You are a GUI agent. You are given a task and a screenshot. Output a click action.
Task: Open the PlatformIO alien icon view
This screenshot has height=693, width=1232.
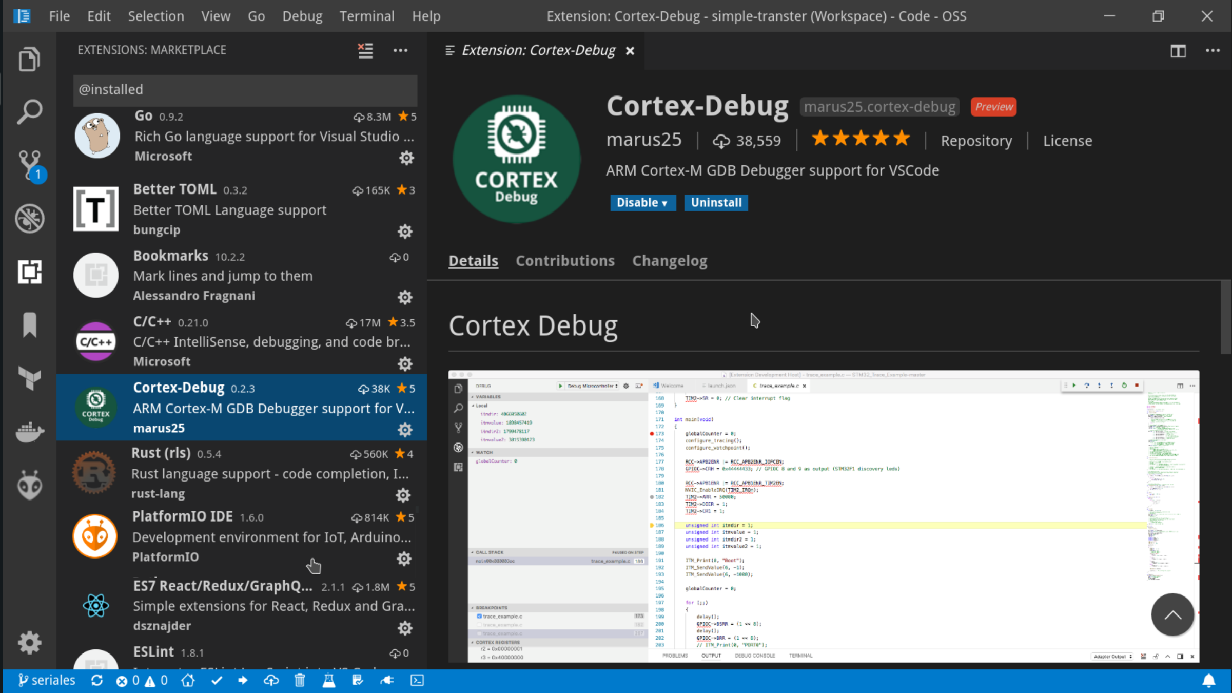29,485
